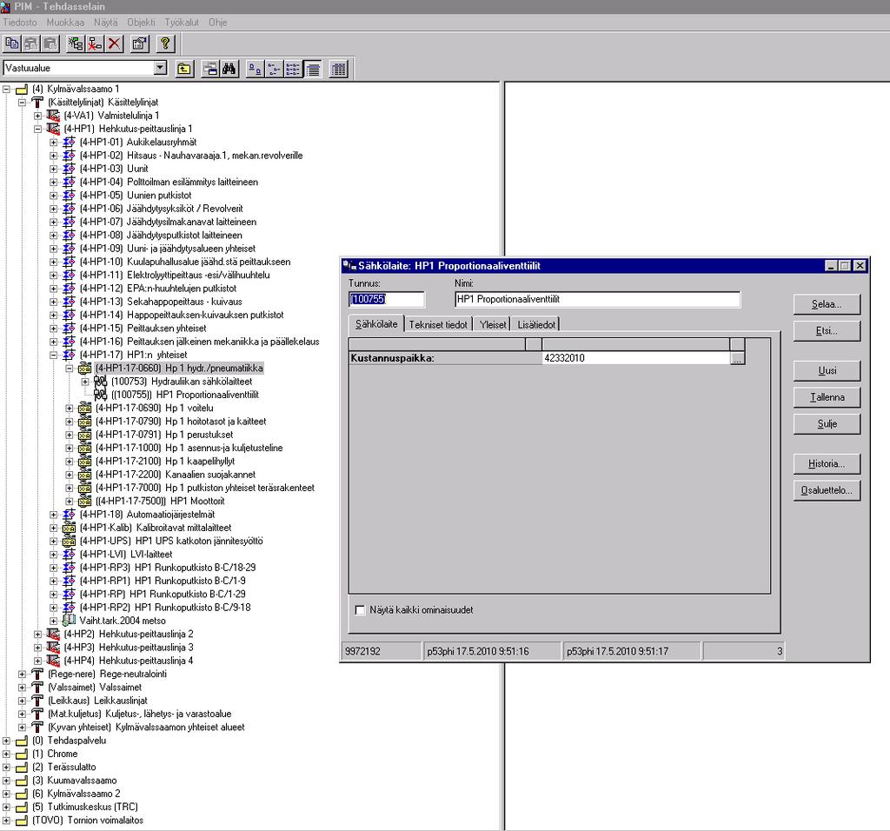Expand the (2) Terässulatto folder
This screenshot has height=831, width=890.
(x=6, y=767)
